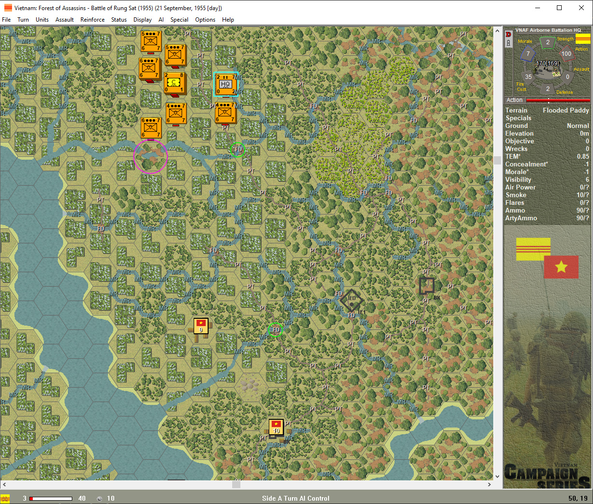Select the highlighted HQ unit counter
The image size is (593, 504).
(225, 84)
